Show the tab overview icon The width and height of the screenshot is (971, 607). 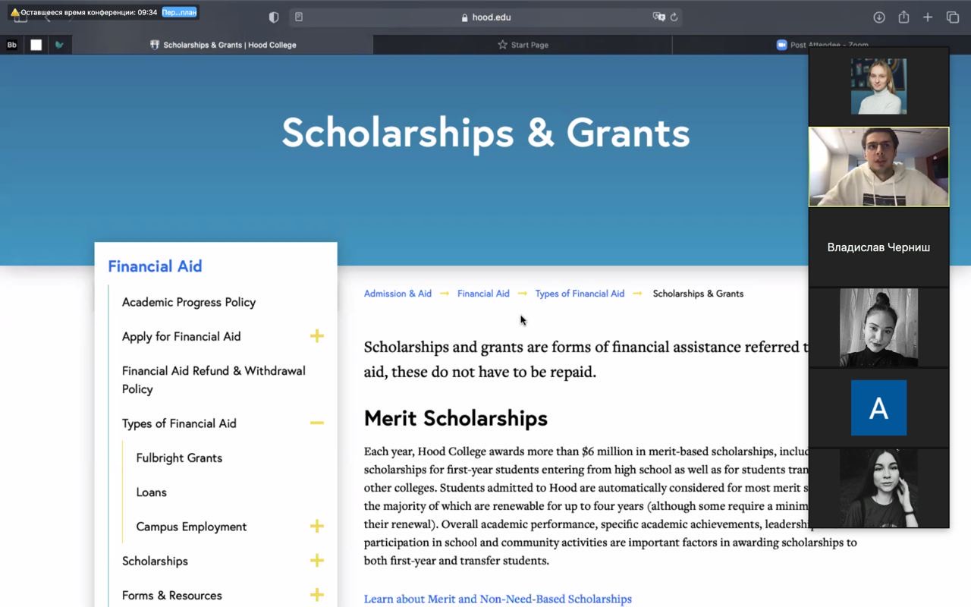953,17
